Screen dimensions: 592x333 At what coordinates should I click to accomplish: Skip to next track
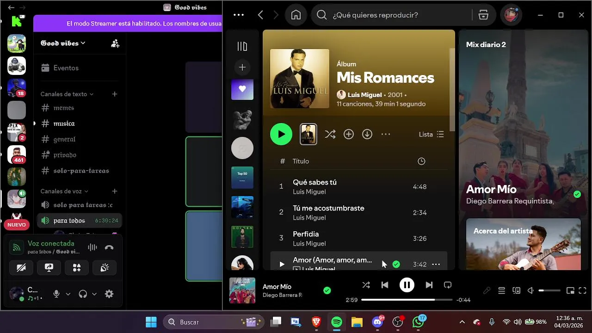coord(429,285)
